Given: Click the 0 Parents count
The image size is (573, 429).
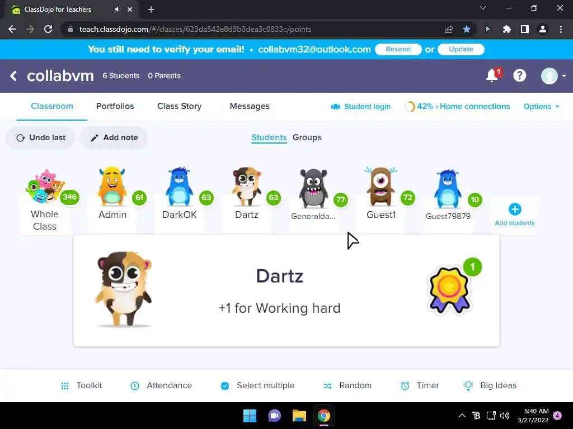Looking at the screenshot, I should click(x=164, y=76).
